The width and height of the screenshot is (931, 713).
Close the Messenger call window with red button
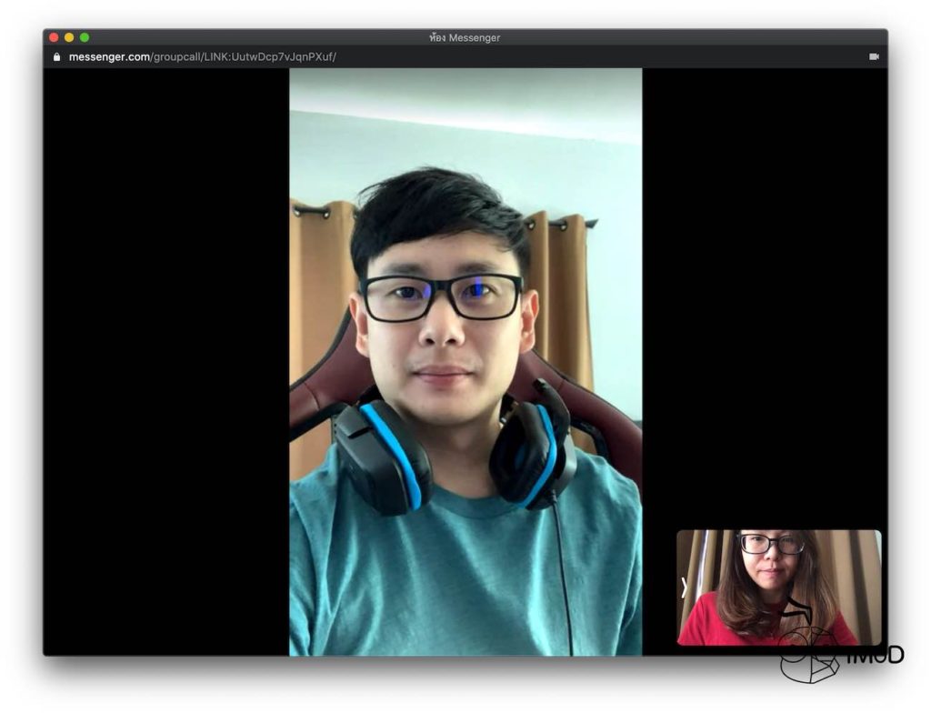tap(54, 37)
